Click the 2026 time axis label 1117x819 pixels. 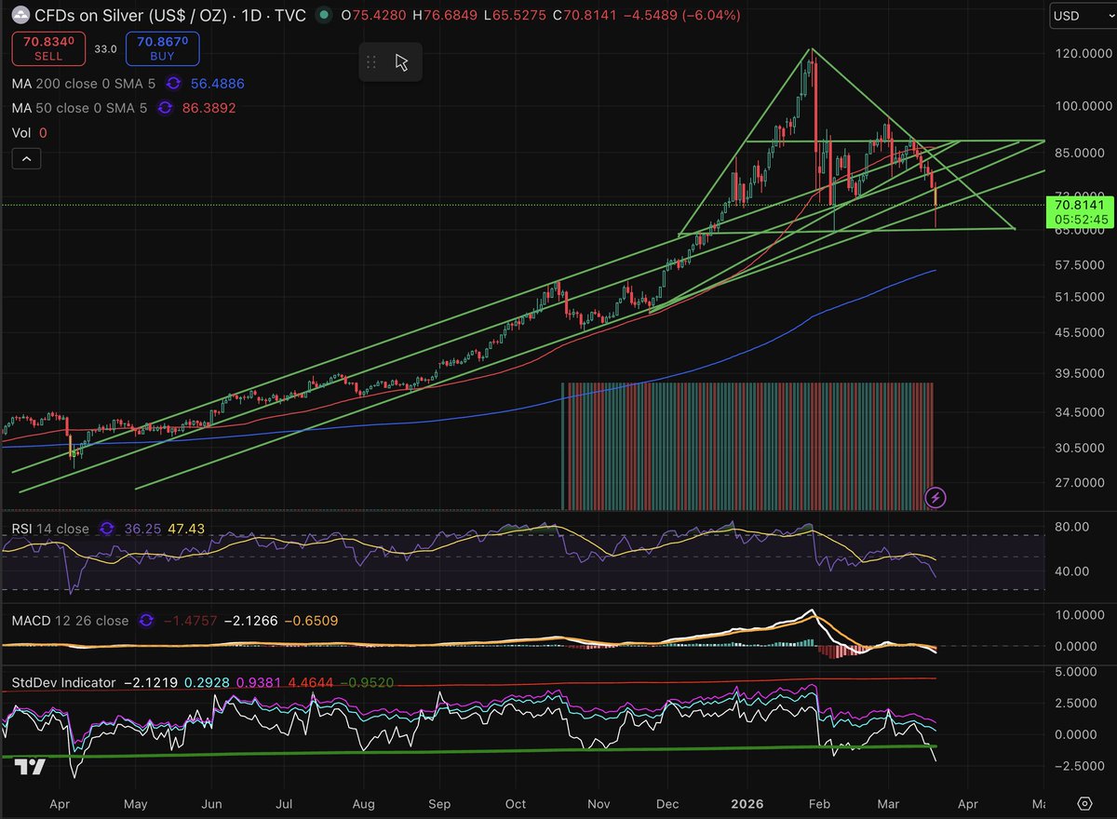tap(747, 802)
